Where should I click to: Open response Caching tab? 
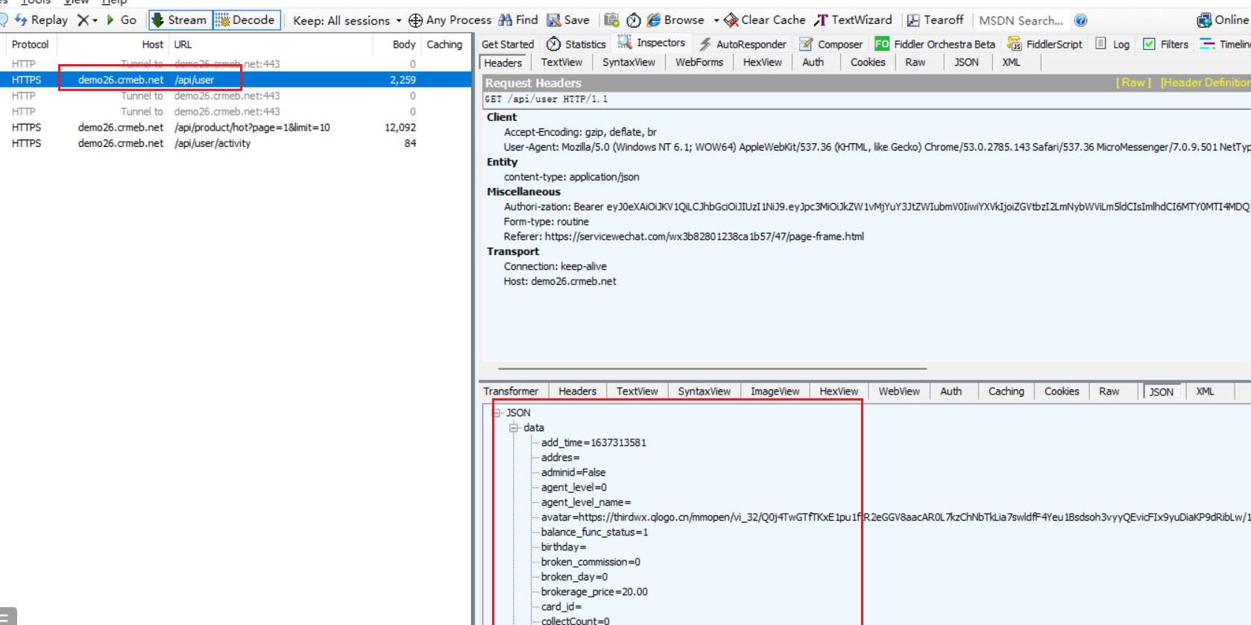coord(1006,392)
